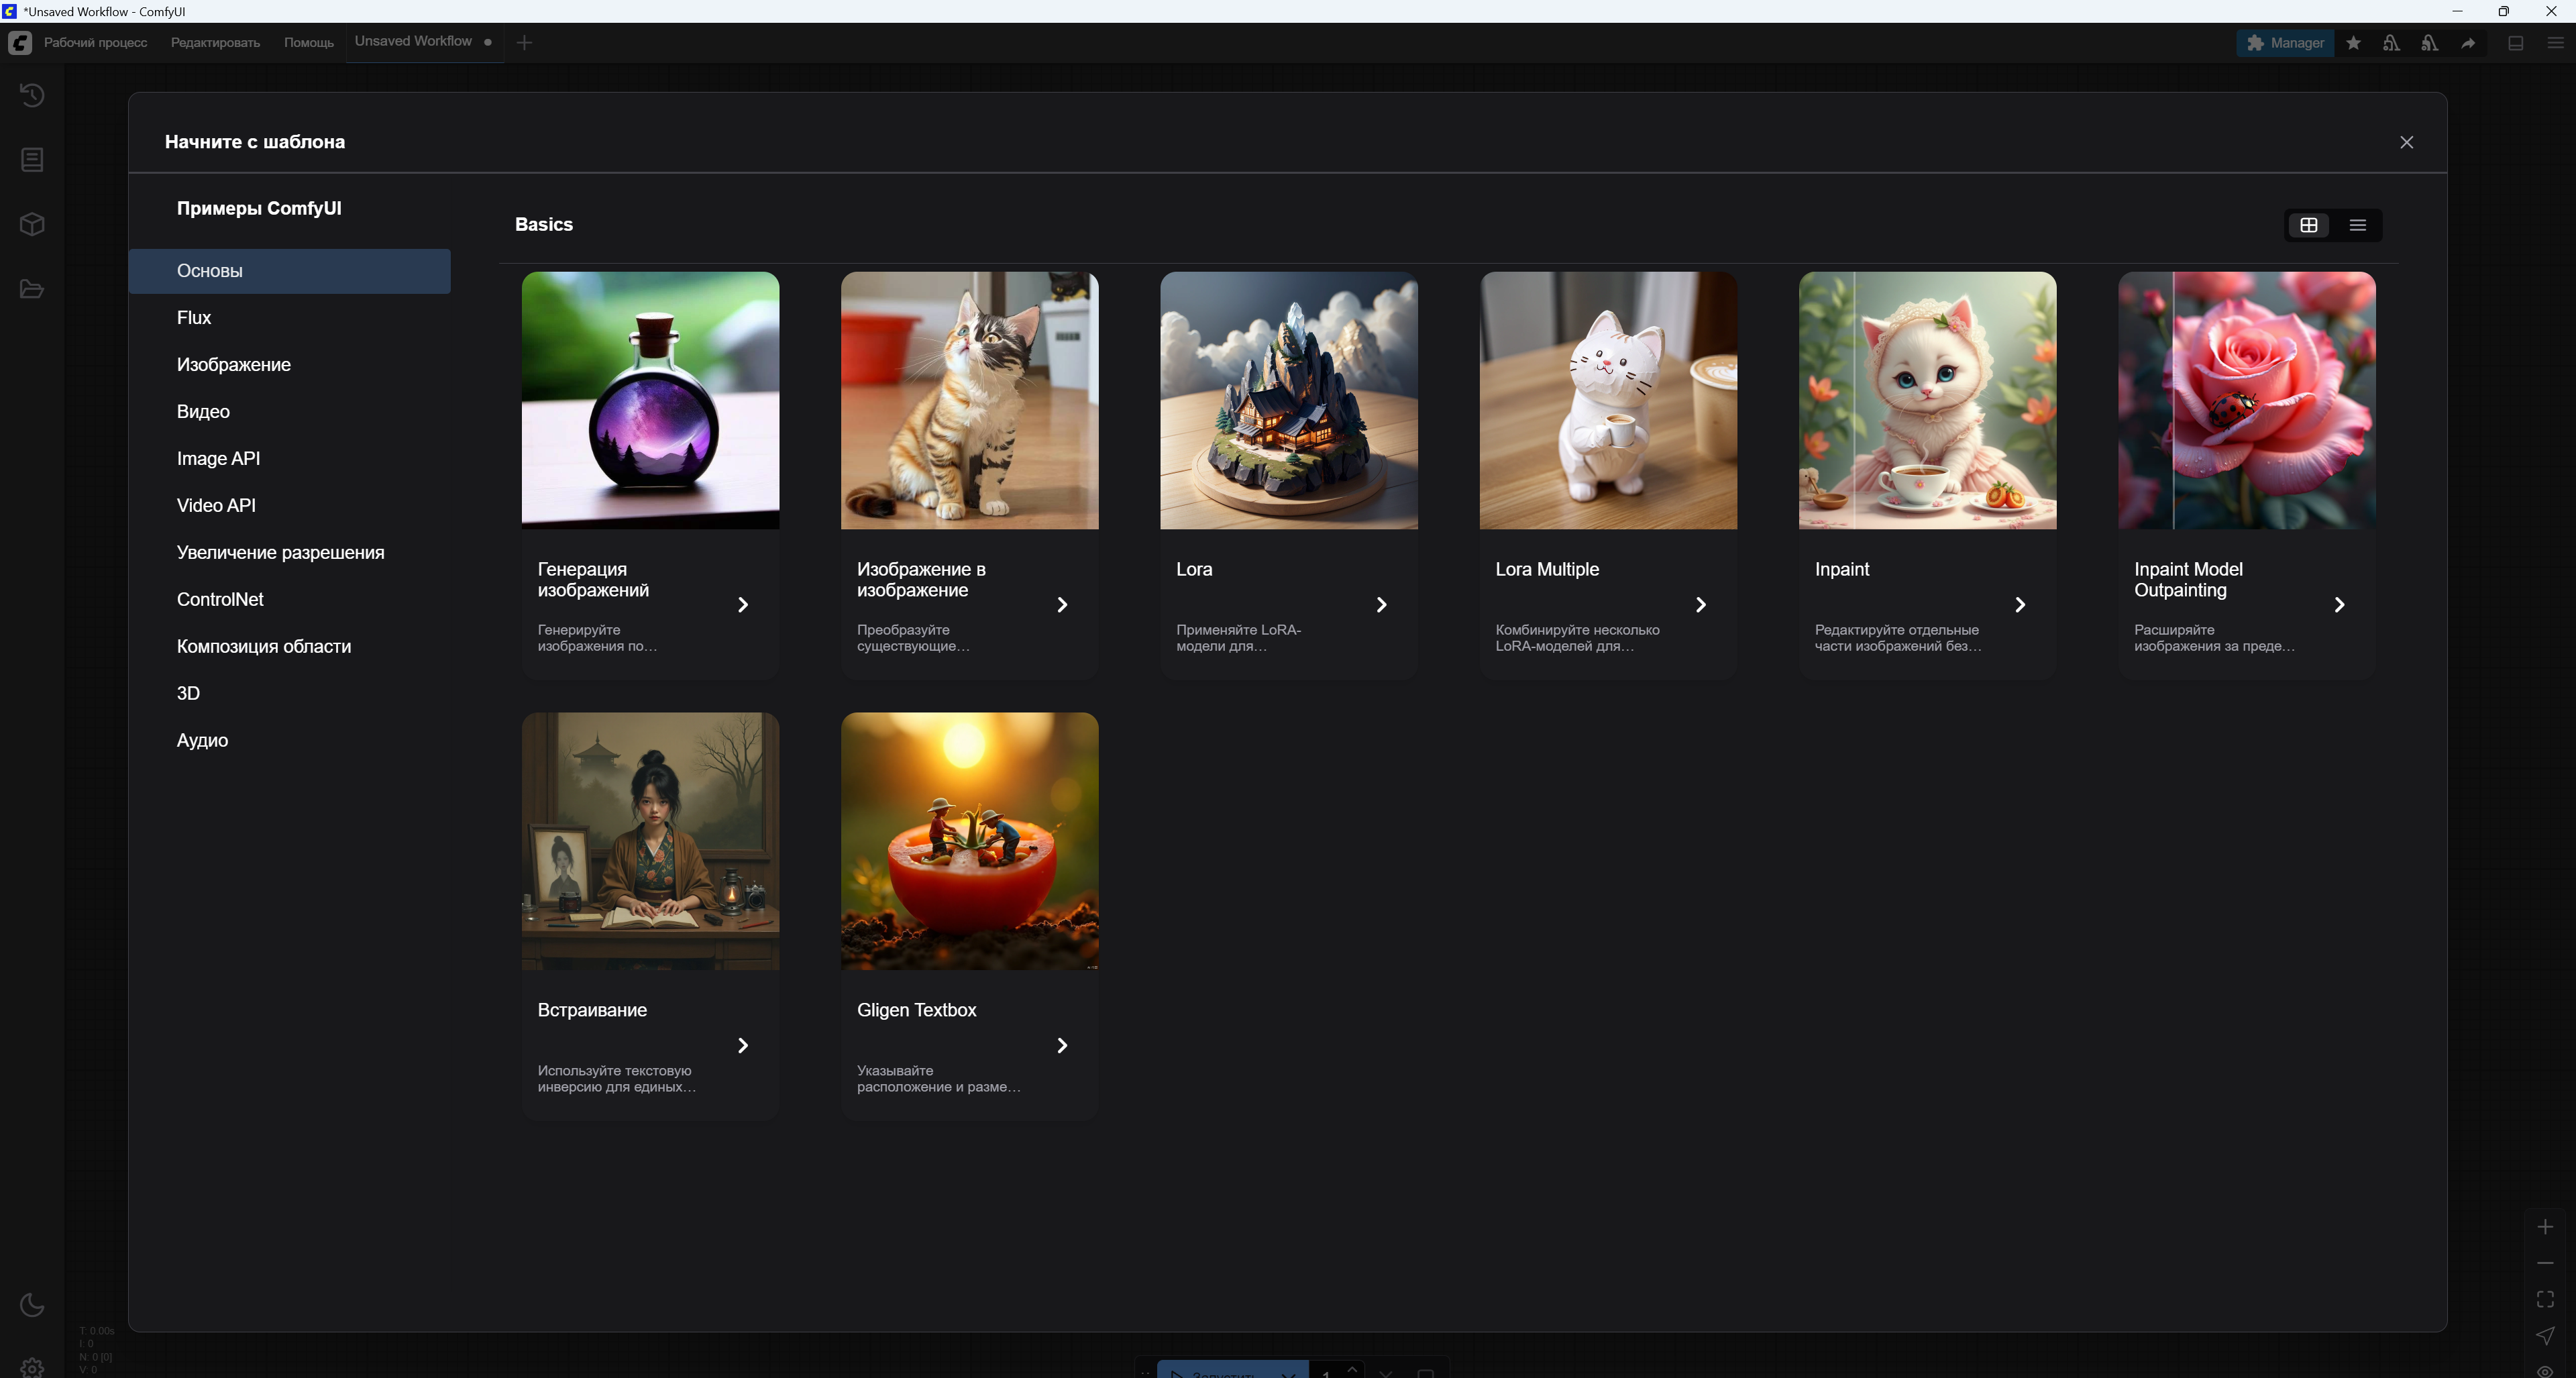Open Lora template via its chevron arrow
This screenshot has width=2576, height=1378.
(1381, 604)
